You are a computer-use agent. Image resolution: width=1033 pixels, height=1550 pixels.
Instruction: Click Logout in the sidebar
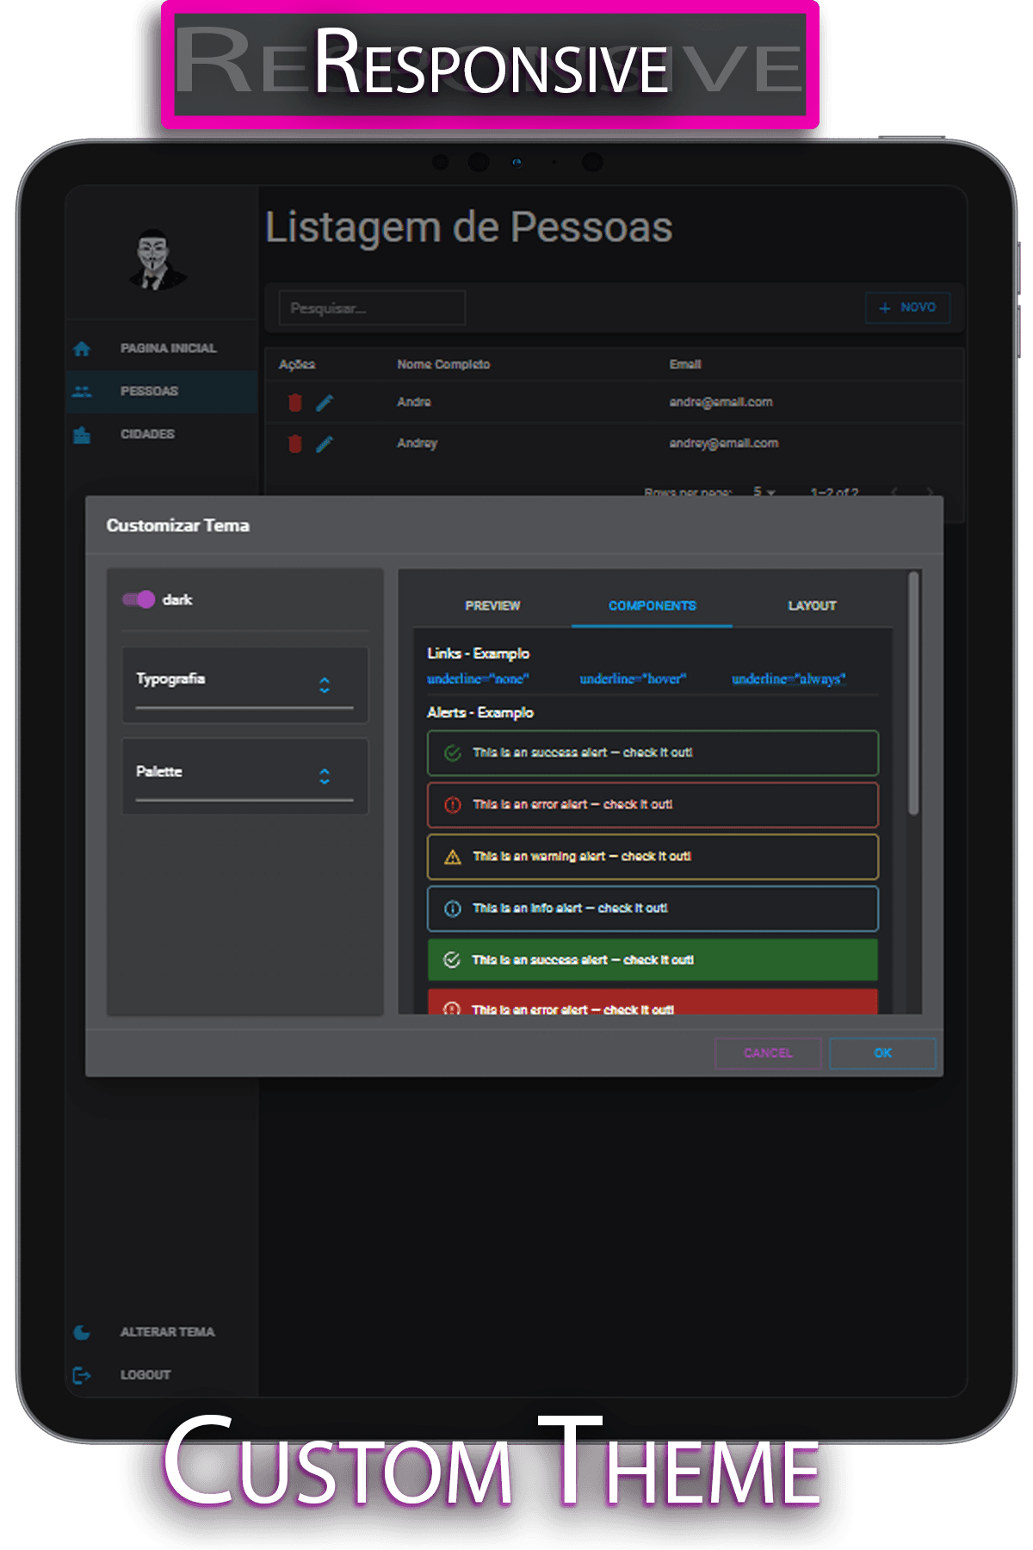point(162,1375)
